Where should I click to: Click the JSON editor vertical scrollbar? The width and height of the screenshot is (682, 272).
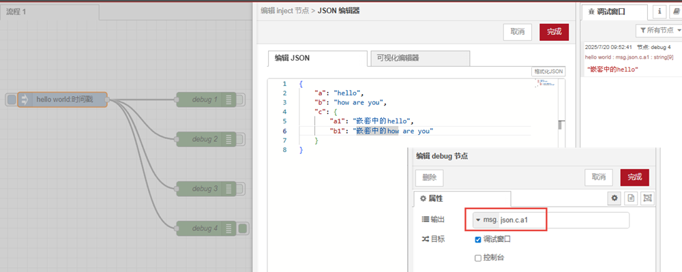point(560,125)
